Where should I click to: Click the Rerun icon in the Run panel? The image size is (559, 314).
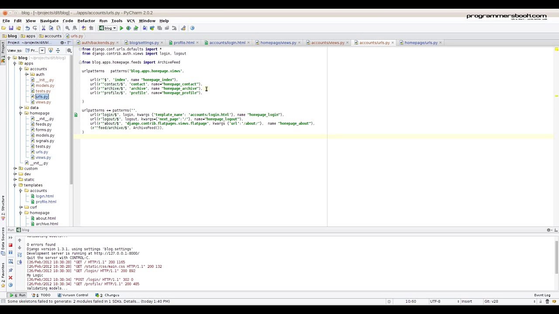point(10,238)
